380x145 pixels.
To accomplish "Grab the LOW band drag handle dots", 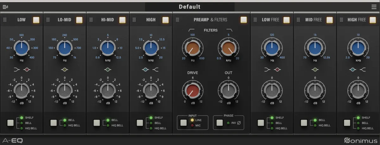I will (5, 20).
